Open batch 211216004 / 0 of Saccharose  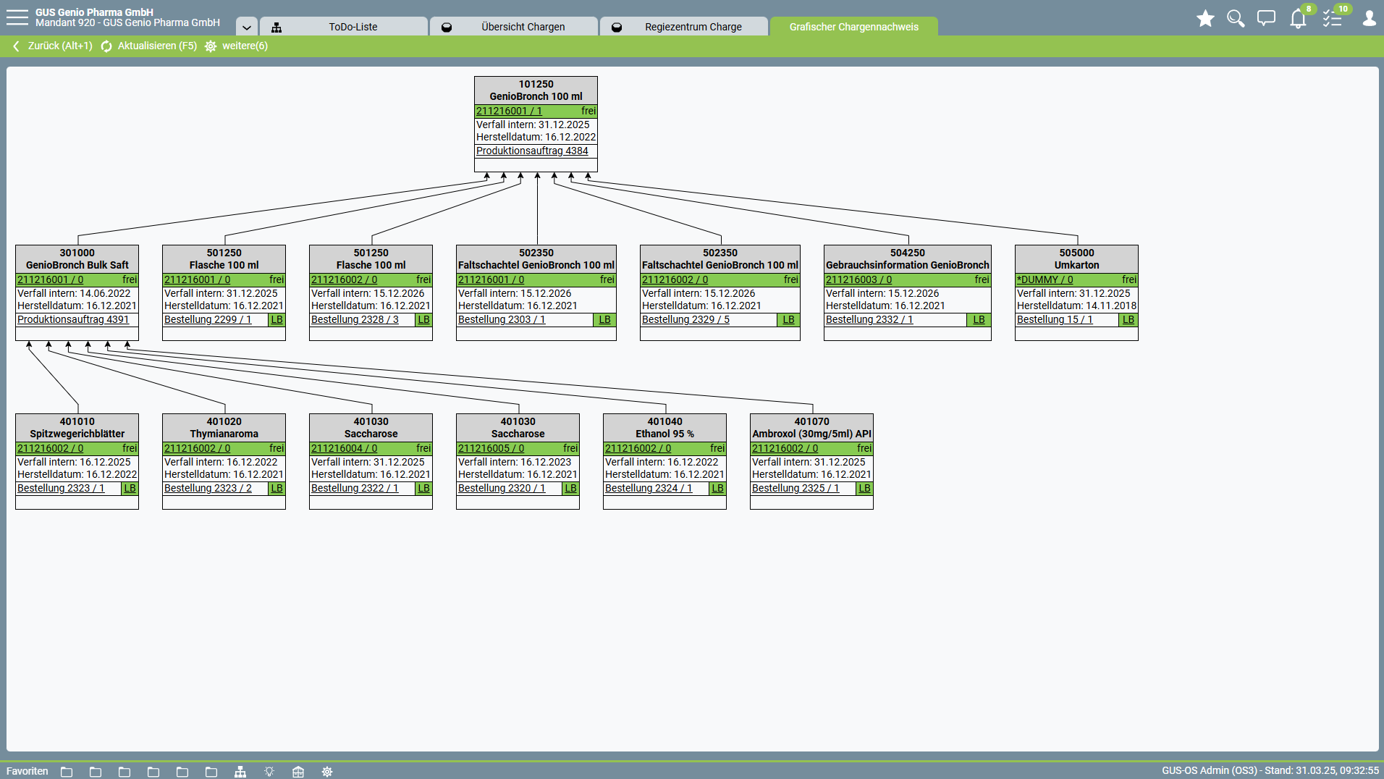(x=344, y=448)
